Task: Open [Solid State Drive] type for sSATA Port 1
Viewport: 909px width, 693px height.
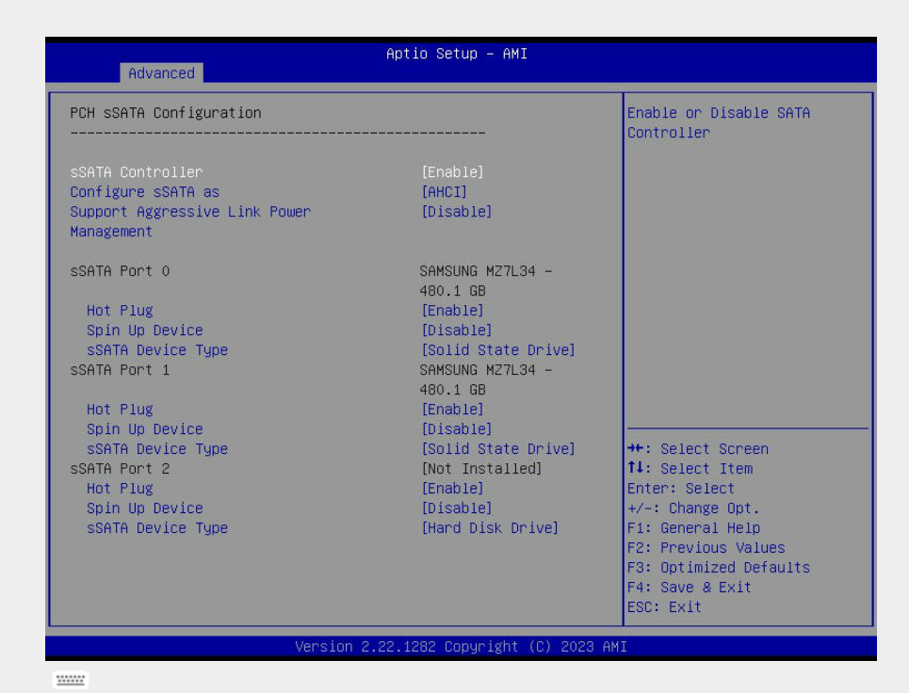Action: (x=498, y=449)
